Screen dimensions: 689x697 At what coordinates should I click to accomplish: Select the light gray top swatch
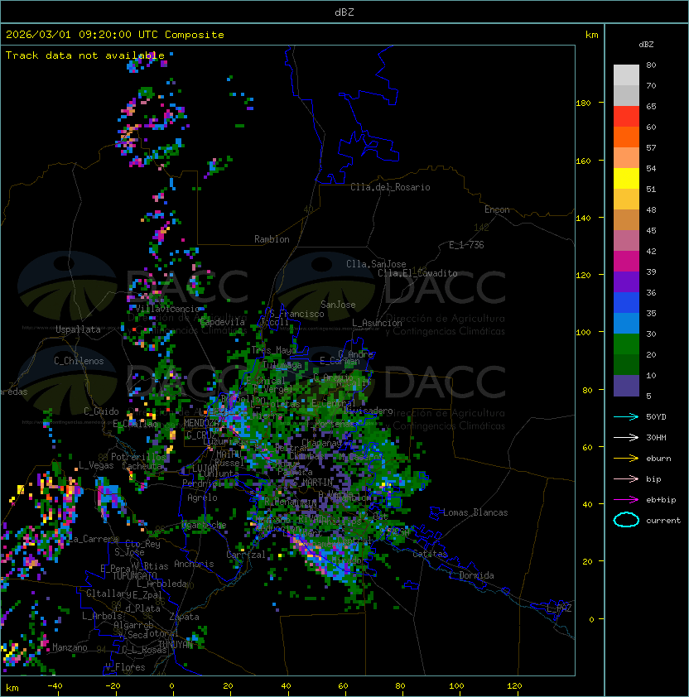626,75
